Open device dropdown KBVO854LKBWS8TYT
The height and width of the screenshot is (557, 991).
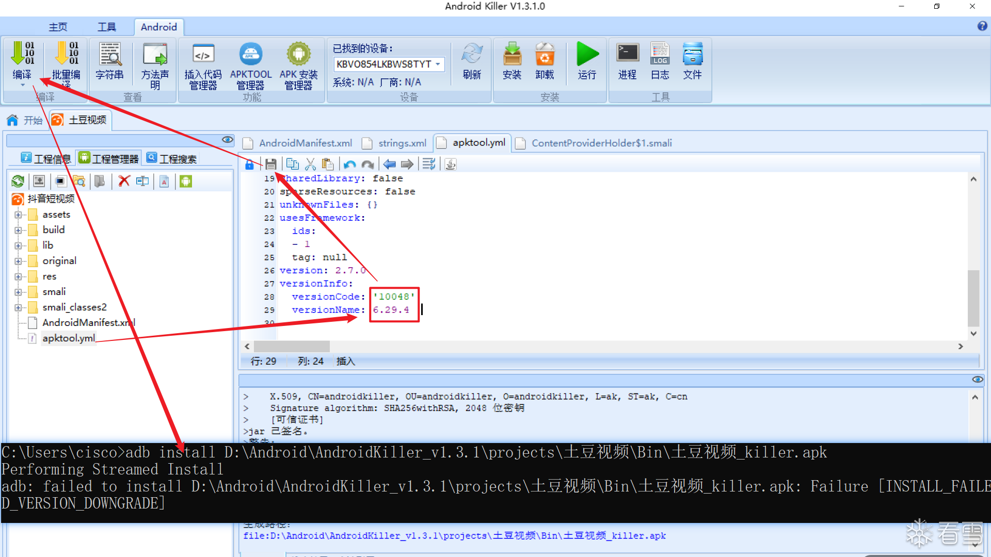click(438, 64)
